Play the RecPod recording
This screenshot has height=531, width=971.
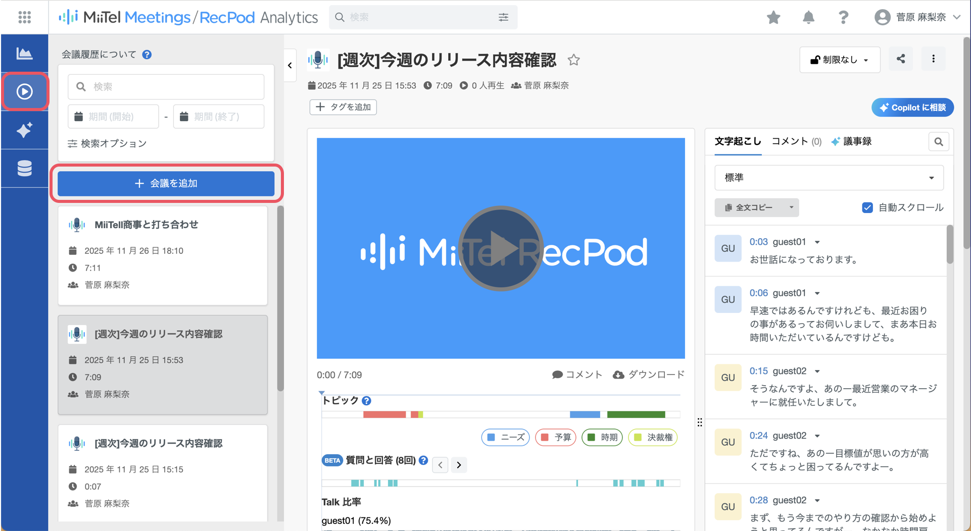pyautogui.click(x=501, y=248)
